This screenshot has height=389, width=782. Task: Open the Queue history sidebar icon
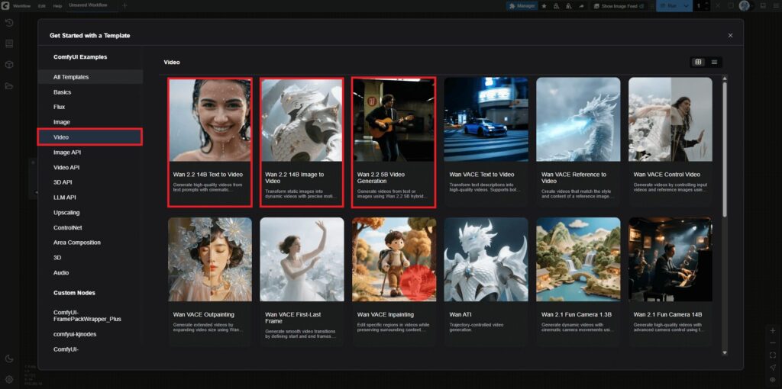click(x=9, y=23)
